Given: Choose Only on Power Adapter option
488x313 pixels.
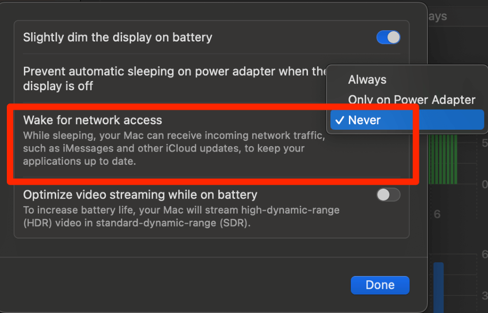Looking at the screenshot, I should (x=411, y=100).
